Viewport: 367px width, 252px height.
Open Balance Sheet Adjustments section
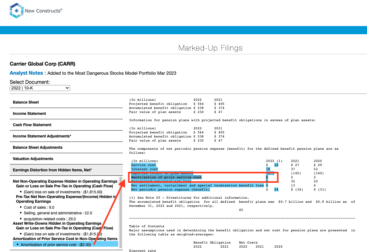pyautogui.click(x=66, y=147)
